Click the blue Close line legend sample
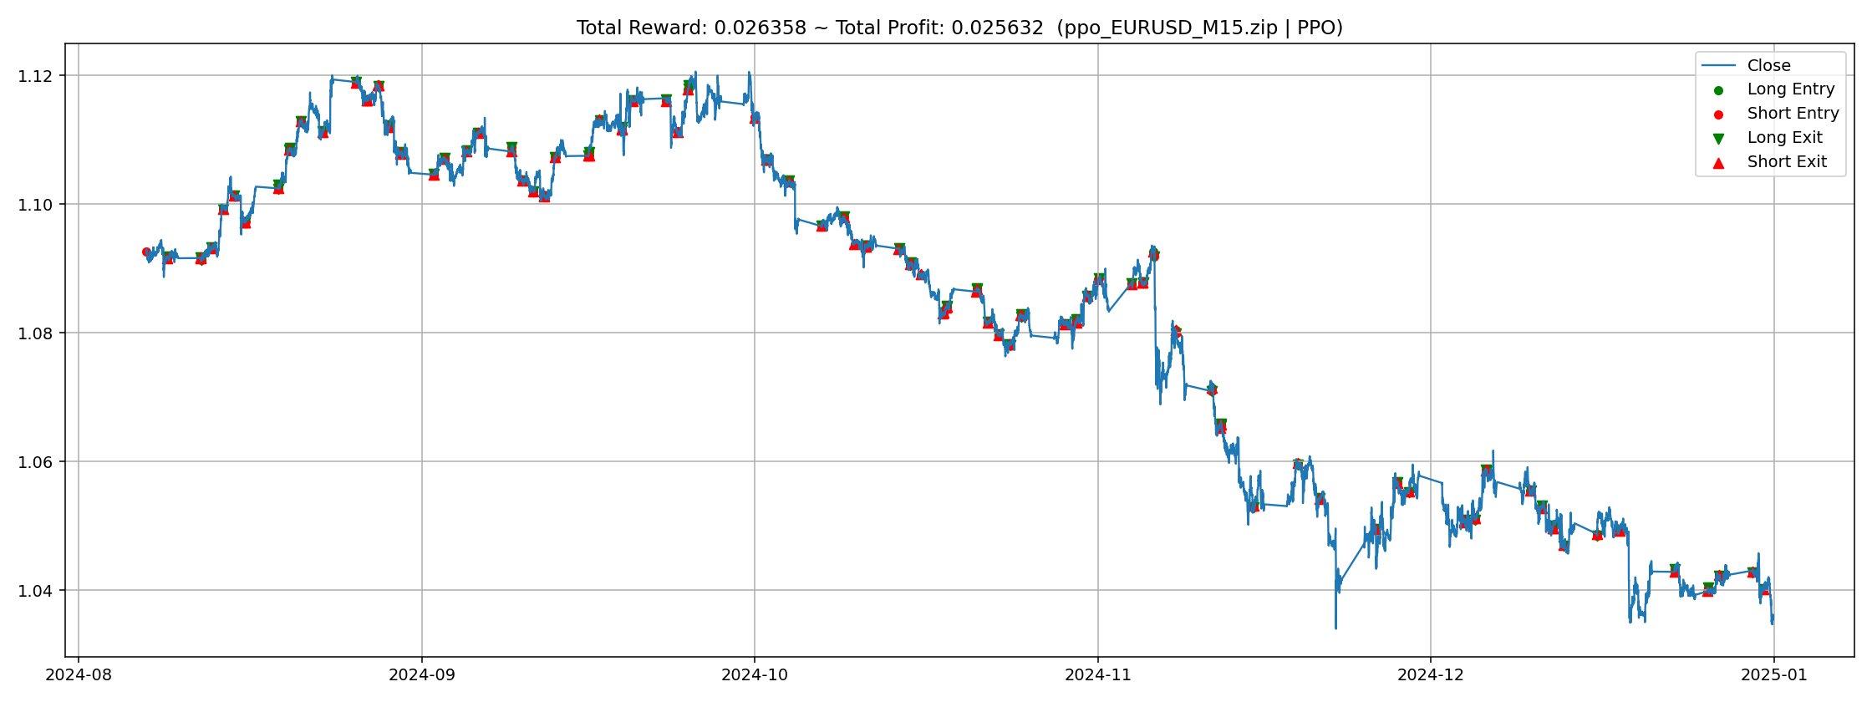The image size is (1872, 702). 1719,65
